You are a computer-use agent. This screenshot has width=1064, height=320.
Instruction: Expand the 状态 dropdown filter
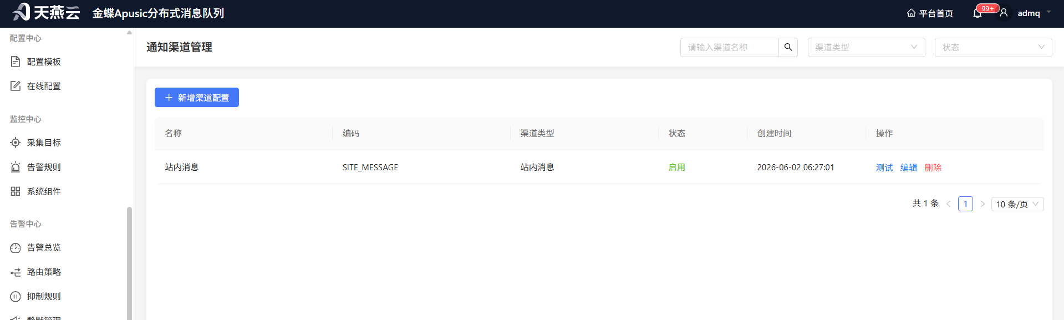tap(993, 47)
